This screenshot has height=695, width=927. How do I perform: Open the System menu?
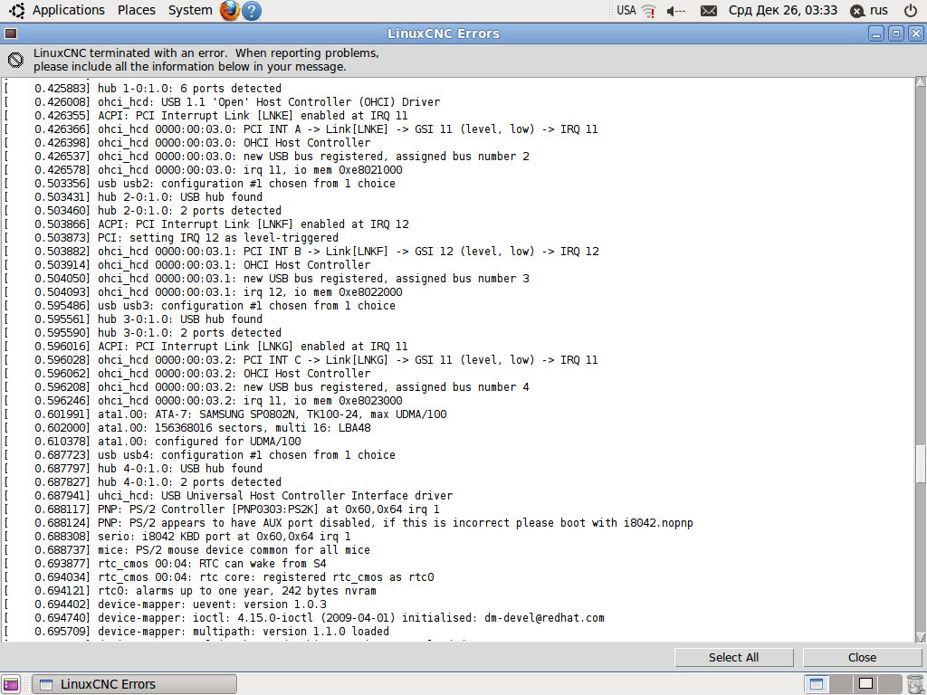click(190, 10)
